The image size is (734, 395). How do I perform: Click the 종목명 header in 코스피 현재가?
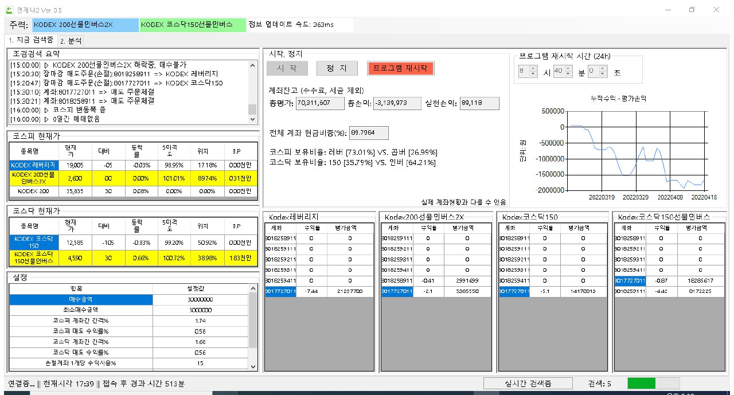coord(33,151)
